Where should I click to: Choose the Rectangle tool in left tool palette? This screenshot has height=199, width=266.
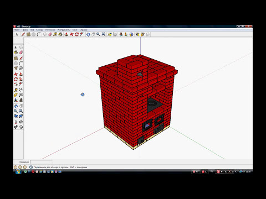pos(16,59)
